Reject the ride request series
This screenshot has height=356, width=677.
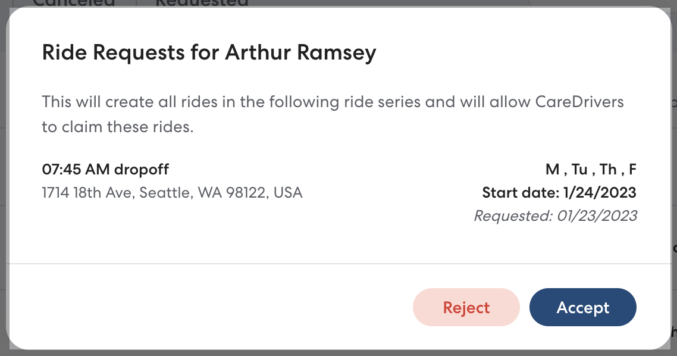tap(466, 307)
